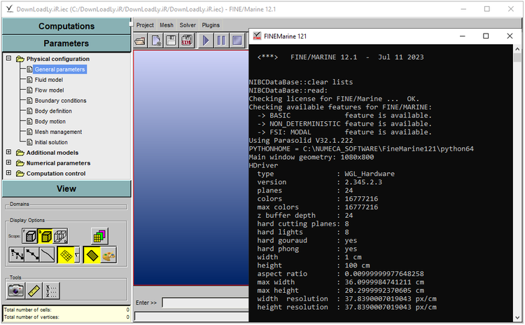Click the open project folder icon
This screenshot has width=525, height=325.
[x=140, y=41]
